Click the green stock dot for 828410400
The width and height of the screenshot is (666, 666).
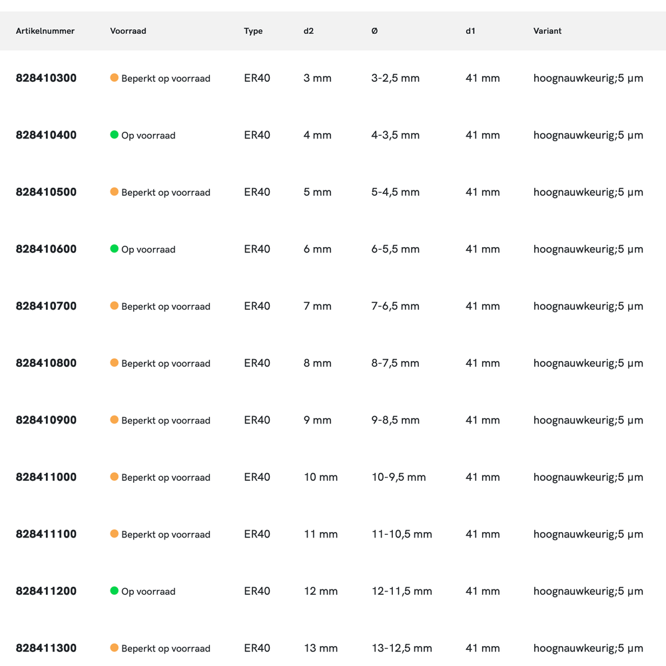pos(115,135)
